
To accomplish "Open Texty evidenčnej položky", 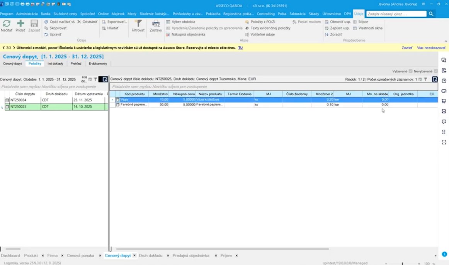I will point(268,28).
